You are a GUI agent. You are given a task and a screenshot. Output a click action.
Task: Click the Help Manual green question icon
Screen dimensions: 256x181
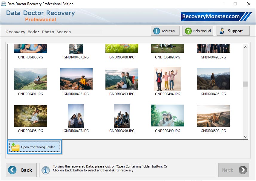tap(188, 31)
